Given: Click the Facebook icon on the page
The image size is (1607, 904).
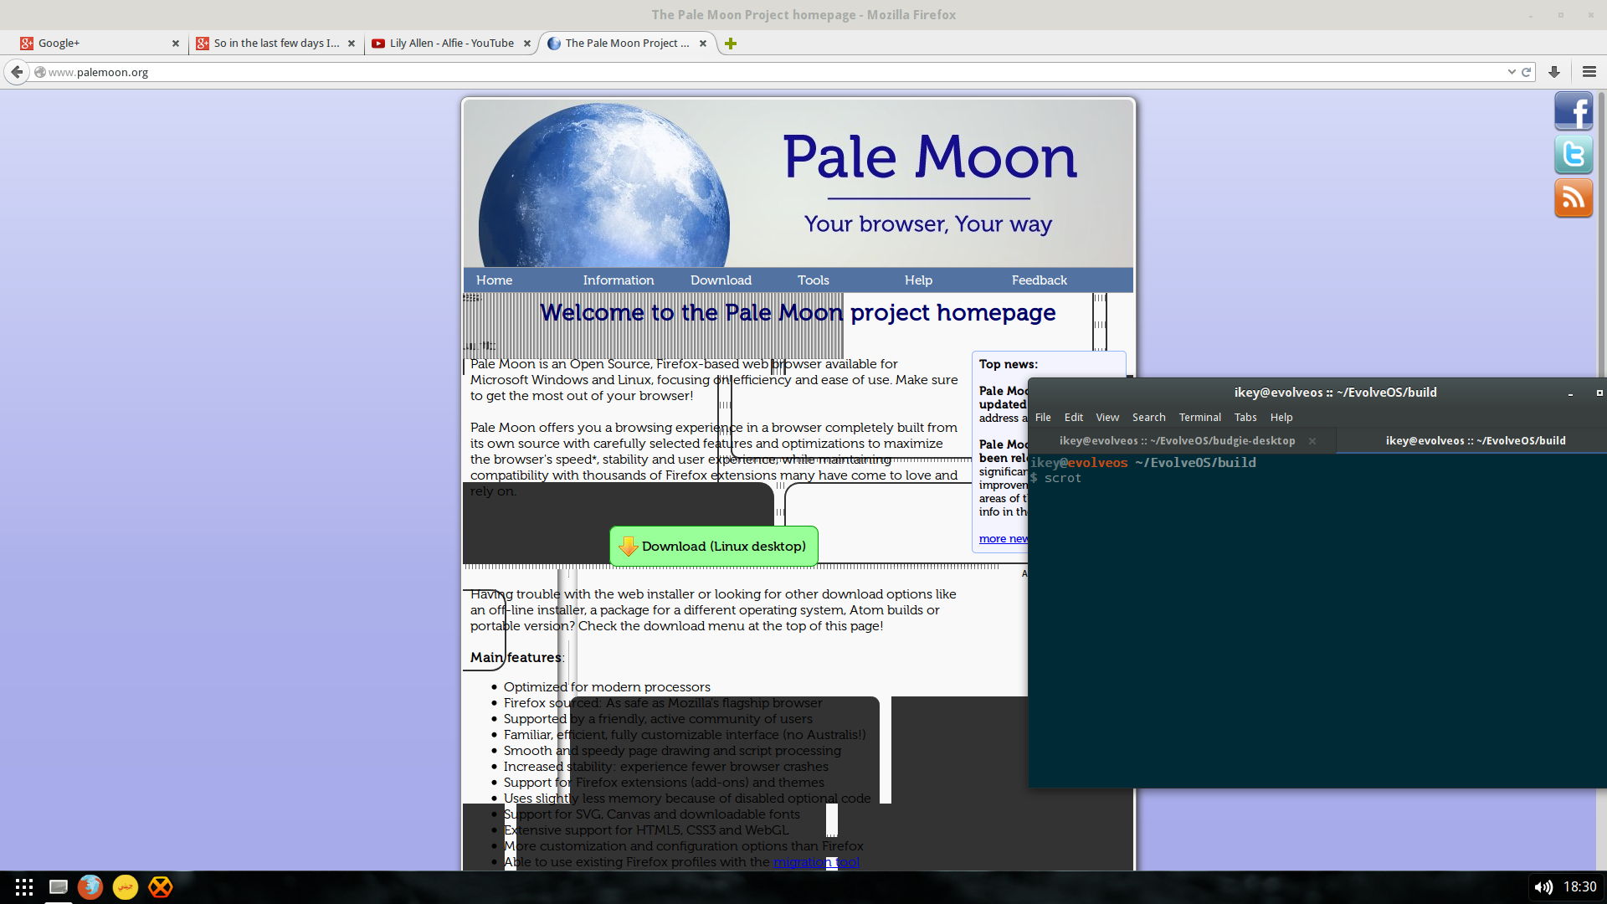Looking at the screenshot, I should coord(1574,110).
